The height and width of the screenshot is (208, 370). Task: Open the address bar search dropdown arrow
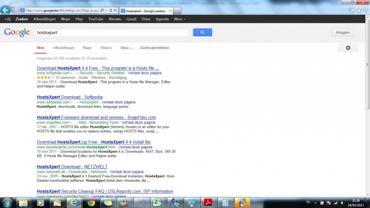click(x=106, y=11)
